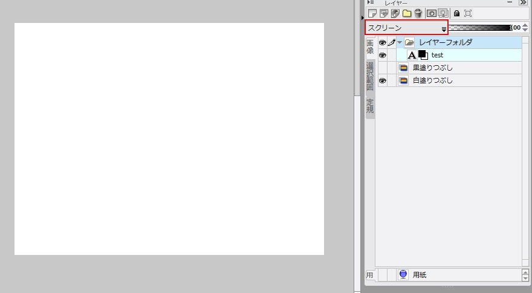Viewport: 532px width, 293px height.
Task: Click the mask icon with circle in rectangle
Action: click(432, 13)
